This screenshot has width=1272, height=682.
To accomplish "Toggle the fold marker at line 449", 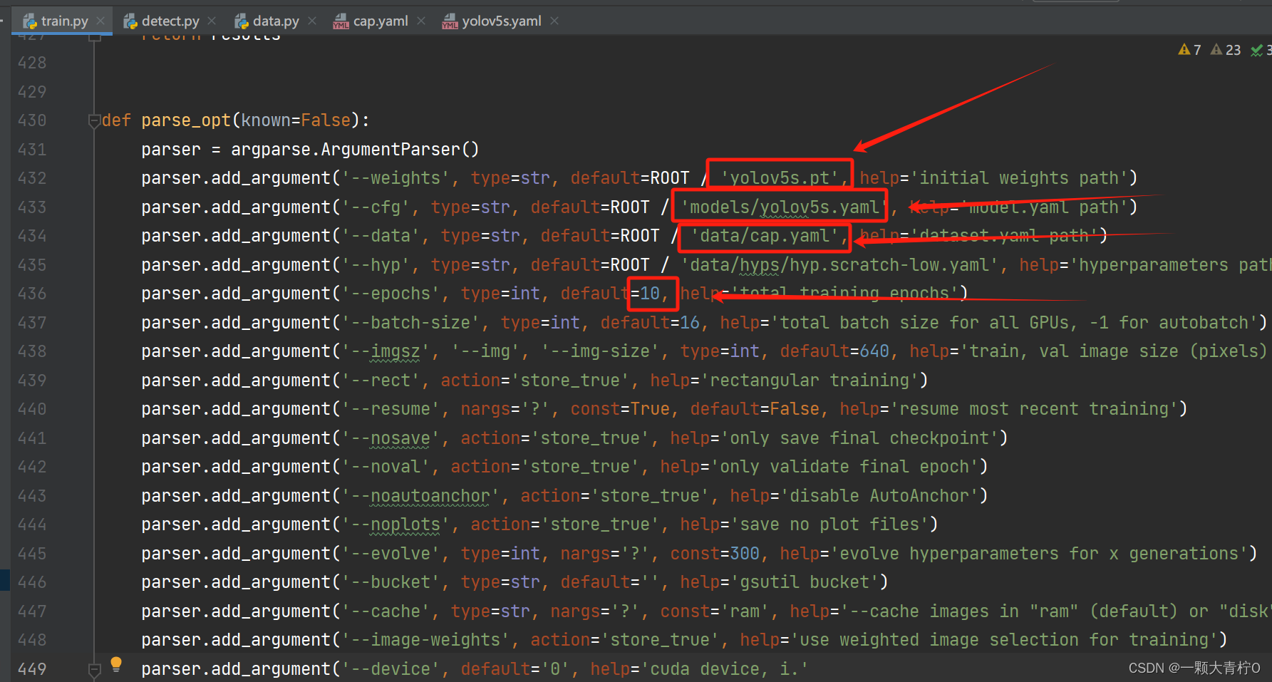I will pyautogui.click(x=94, y=670).
